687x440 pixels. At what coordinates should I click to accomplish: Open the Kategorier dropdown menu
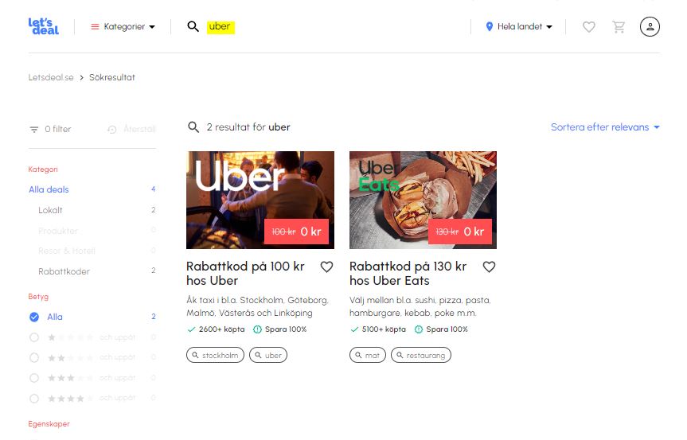123,27
